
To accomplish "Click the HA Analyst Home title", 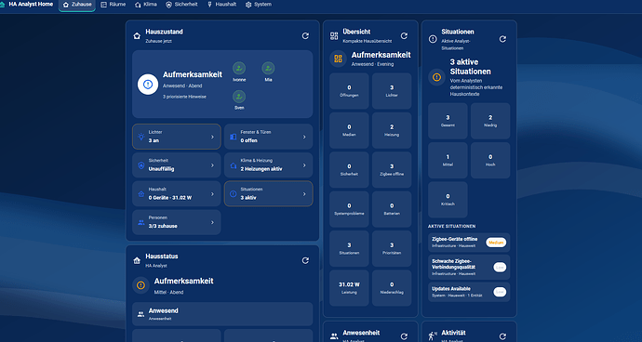I will (x=31, y=5).
